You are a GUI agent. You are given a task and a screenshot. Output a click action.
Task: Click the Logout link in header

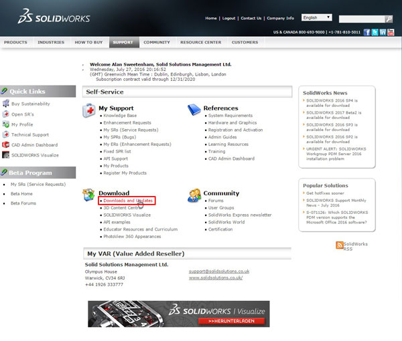tap(229, 18)
